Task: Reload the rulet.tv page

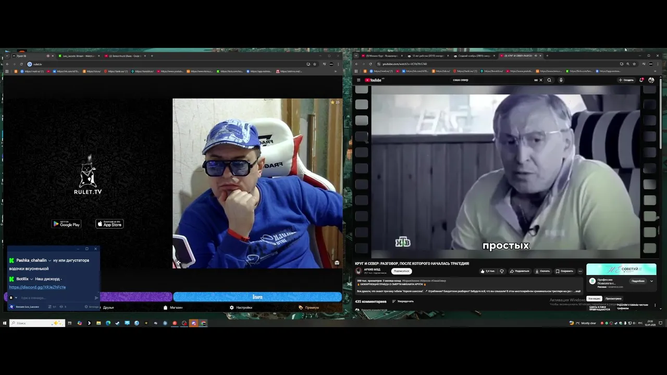Action: [x=21, y=64]
